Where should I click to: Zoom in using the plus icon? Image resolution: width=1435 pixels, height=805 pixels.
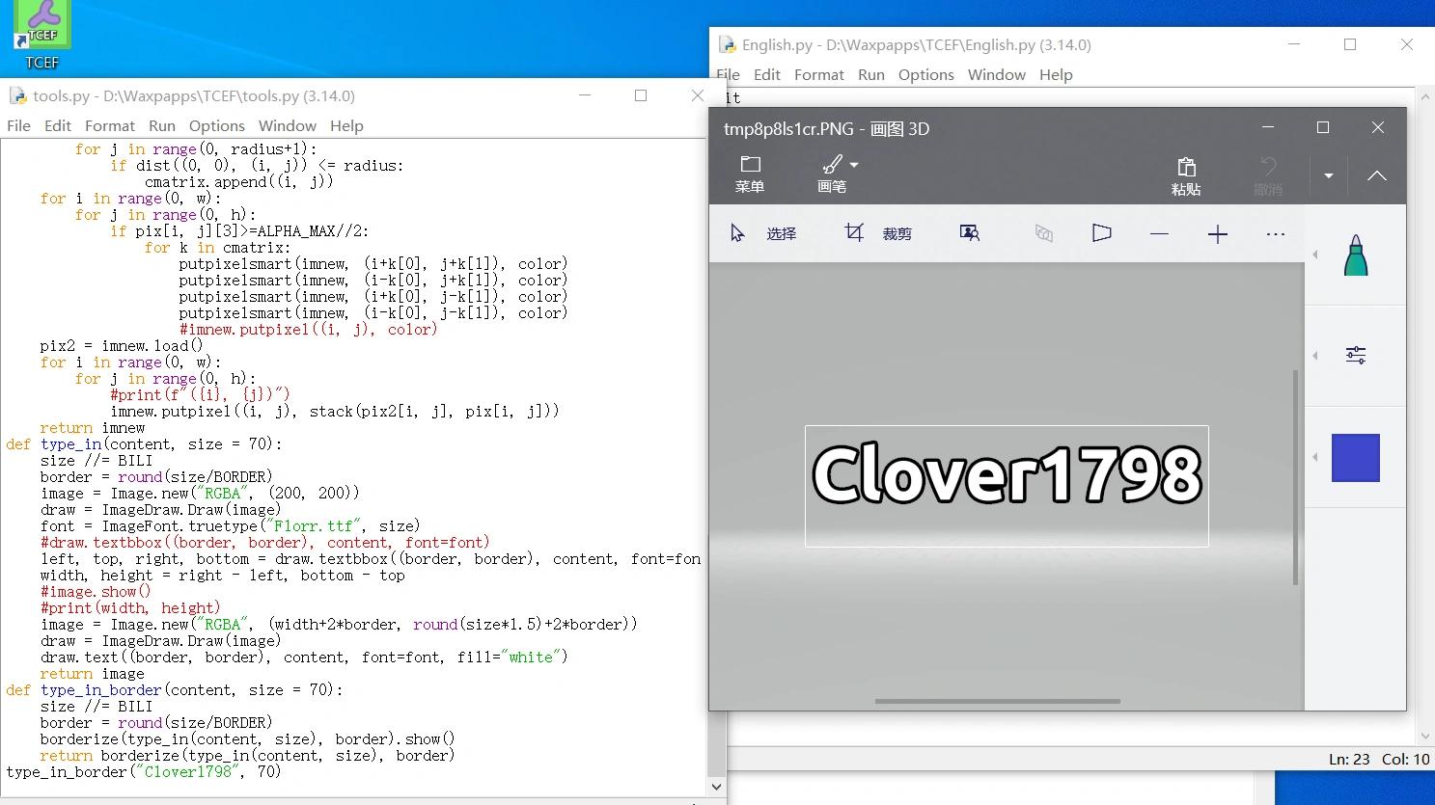tap(1217, 233)
